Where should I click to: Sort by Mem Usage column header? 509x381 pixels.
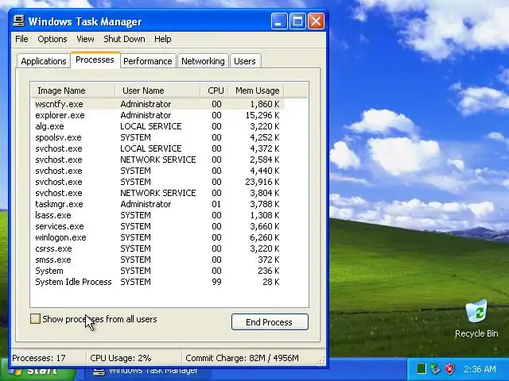point(256,90)
